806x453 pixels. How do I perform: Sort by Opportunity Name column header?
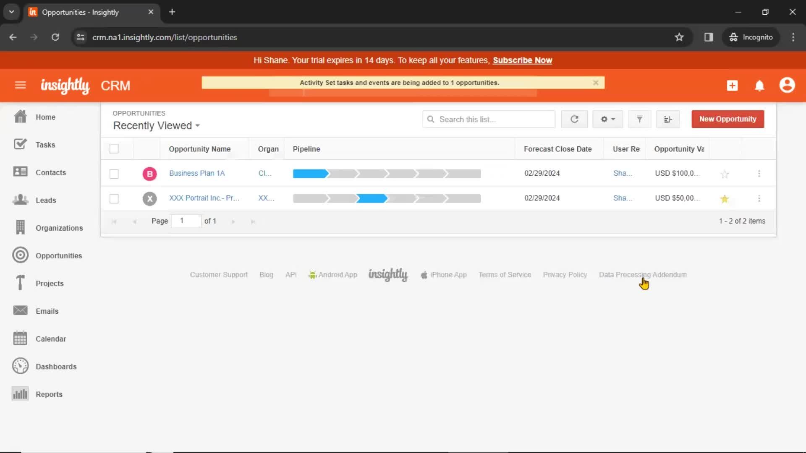pyautogui.click(x=199, y=149)
